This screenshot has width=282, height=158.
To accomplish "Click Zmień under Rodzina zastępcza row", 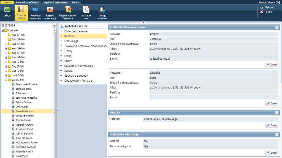I will tap(272, 153).
